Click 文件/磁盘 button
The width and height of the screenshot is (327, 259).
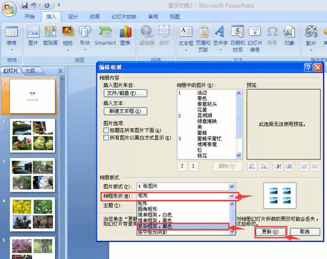click(125, 93)
